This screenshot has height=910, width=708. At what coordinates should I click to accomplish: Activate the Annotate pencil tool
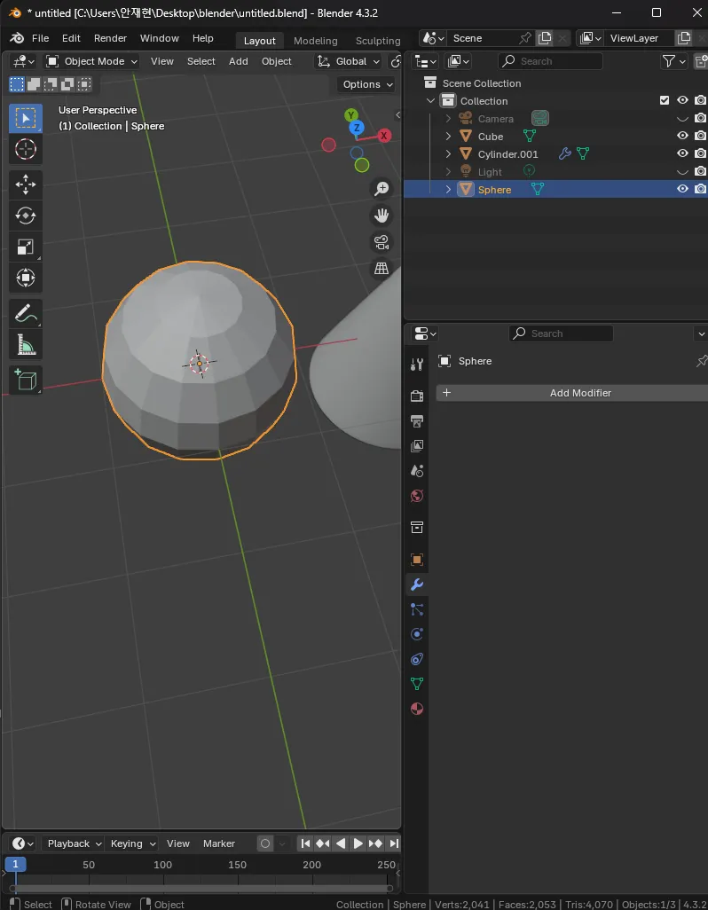[x=26, y=314]
